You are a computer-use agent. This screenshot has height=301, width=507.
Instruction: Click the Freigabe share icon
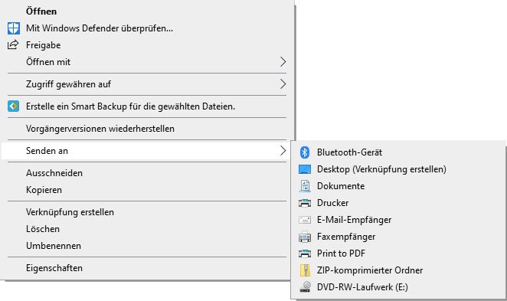13,44
